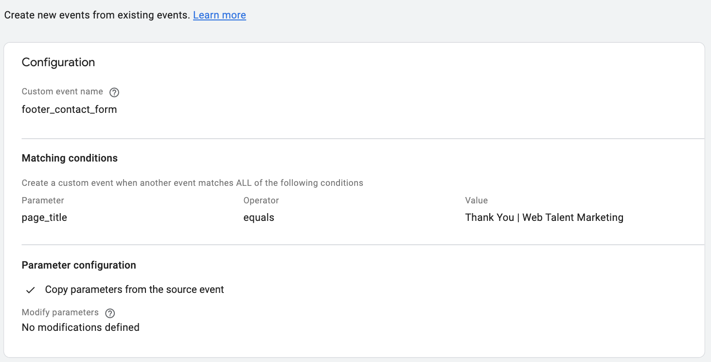Click the matches ALL conditions description text
711x362 pixels.
192,183
